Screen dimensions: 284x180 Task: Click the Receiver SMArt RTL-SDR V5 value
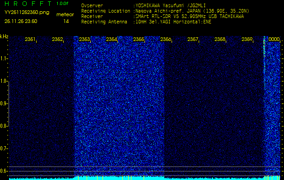tap(190, 17)
